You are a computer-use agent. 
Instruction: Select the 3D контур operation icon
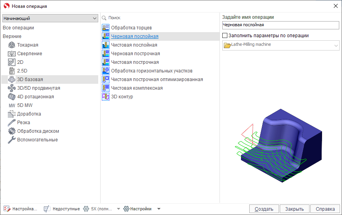point(106,97)
